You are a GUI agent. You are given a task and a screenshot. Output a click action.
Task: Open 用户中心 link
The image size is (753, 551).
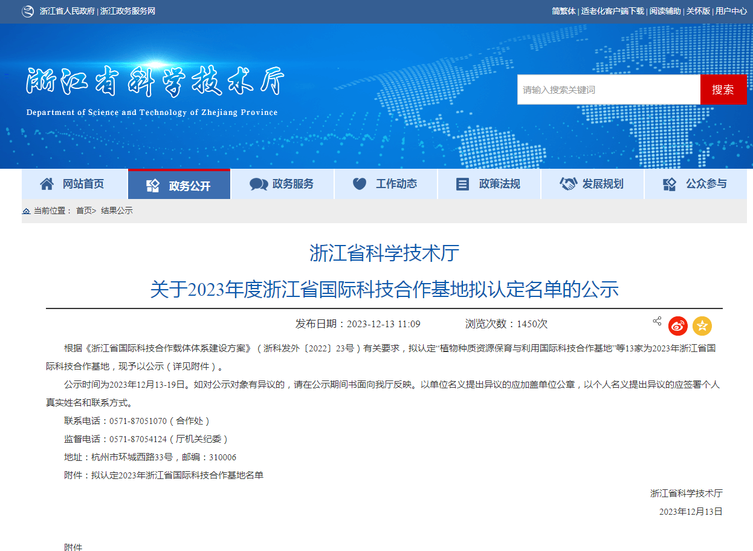pos(731,11)
